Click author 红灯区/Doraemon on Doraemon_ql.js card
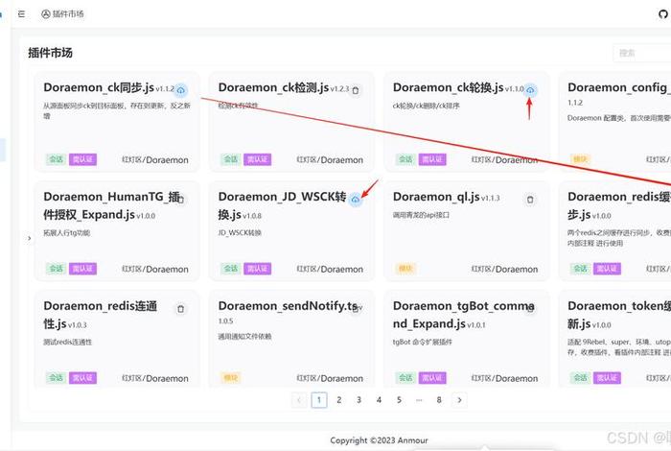Image resolution: width=671 pixels, height=451 pixels. (504, 269)
